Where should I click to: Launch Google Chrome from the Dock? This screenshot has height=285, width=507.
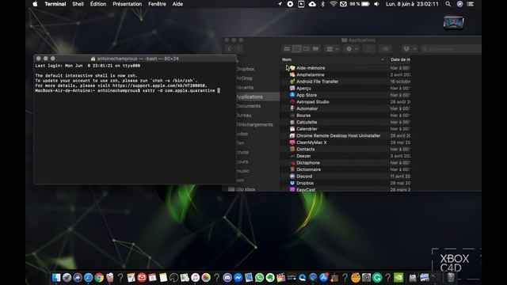tap(99, 278)
